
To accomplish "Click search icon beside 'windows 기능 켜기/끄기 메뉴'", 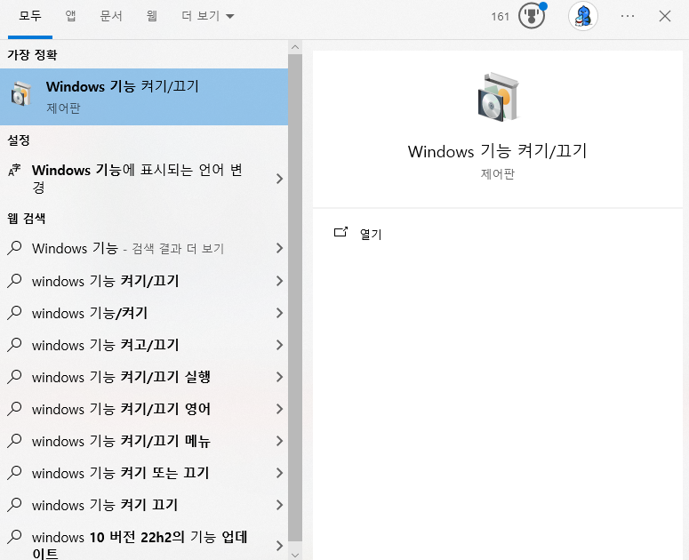I will coord(14,441).
